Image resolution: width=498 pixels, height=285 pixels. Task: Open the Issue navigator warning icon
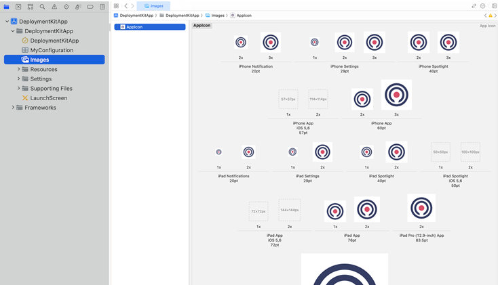(x=54, y=7)
